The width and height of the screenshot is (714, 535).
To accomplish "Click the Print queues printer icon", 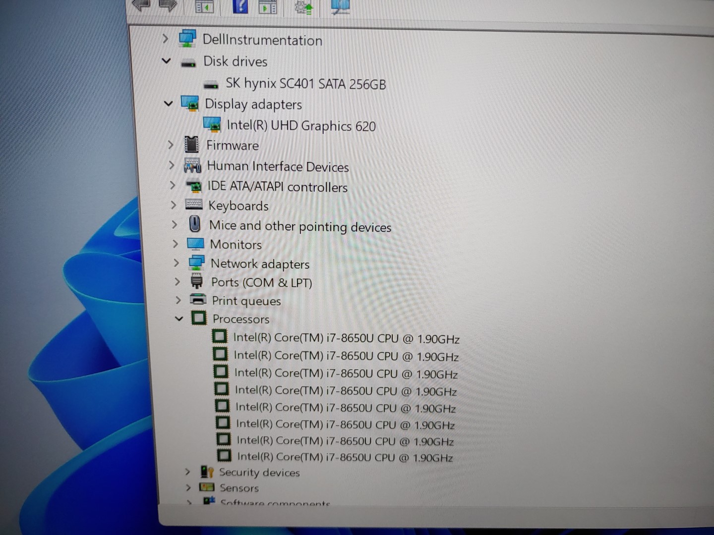I will (198, 300).
